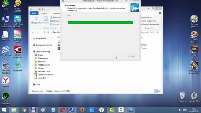The image size is (201, 113).
Task: Open the MediaGet desktop shortcut
Action: [x=18, y=66]
